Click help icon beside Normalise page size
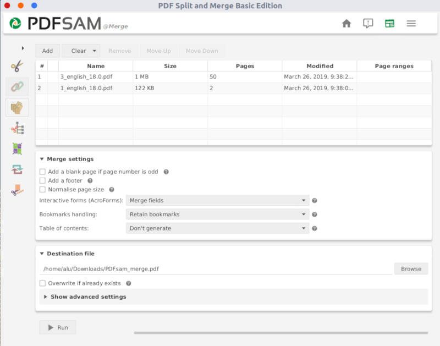Viewport: 440px width, 346px height. click(112, 190)
